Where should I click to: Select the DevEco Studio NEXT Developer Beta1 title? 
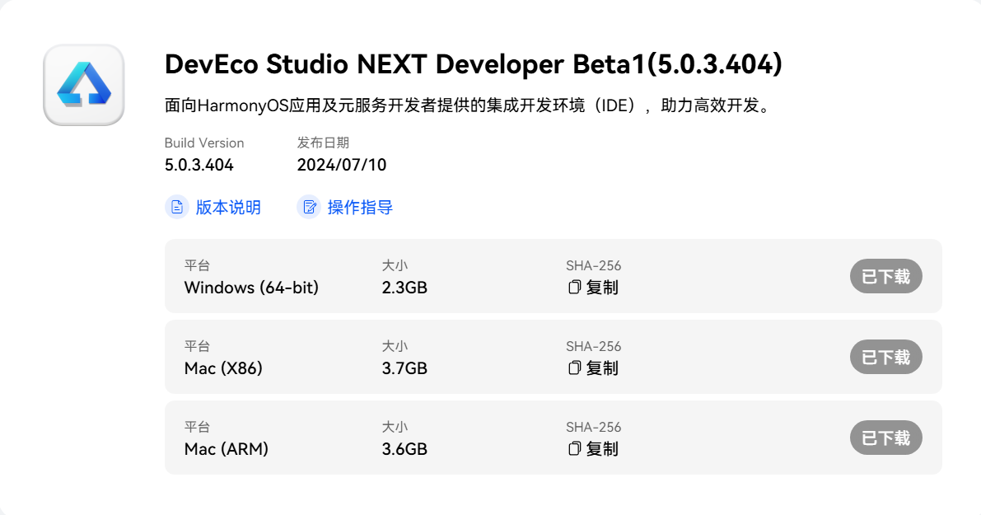click(474, 64)
